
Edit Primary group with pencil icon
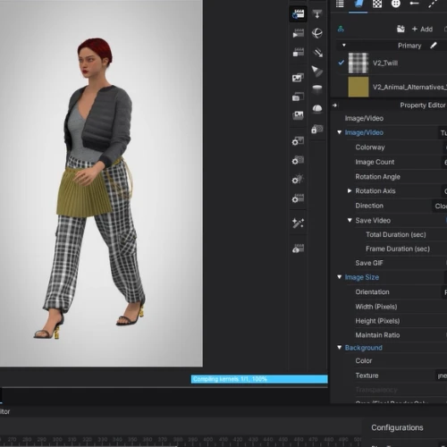[434, 46]
